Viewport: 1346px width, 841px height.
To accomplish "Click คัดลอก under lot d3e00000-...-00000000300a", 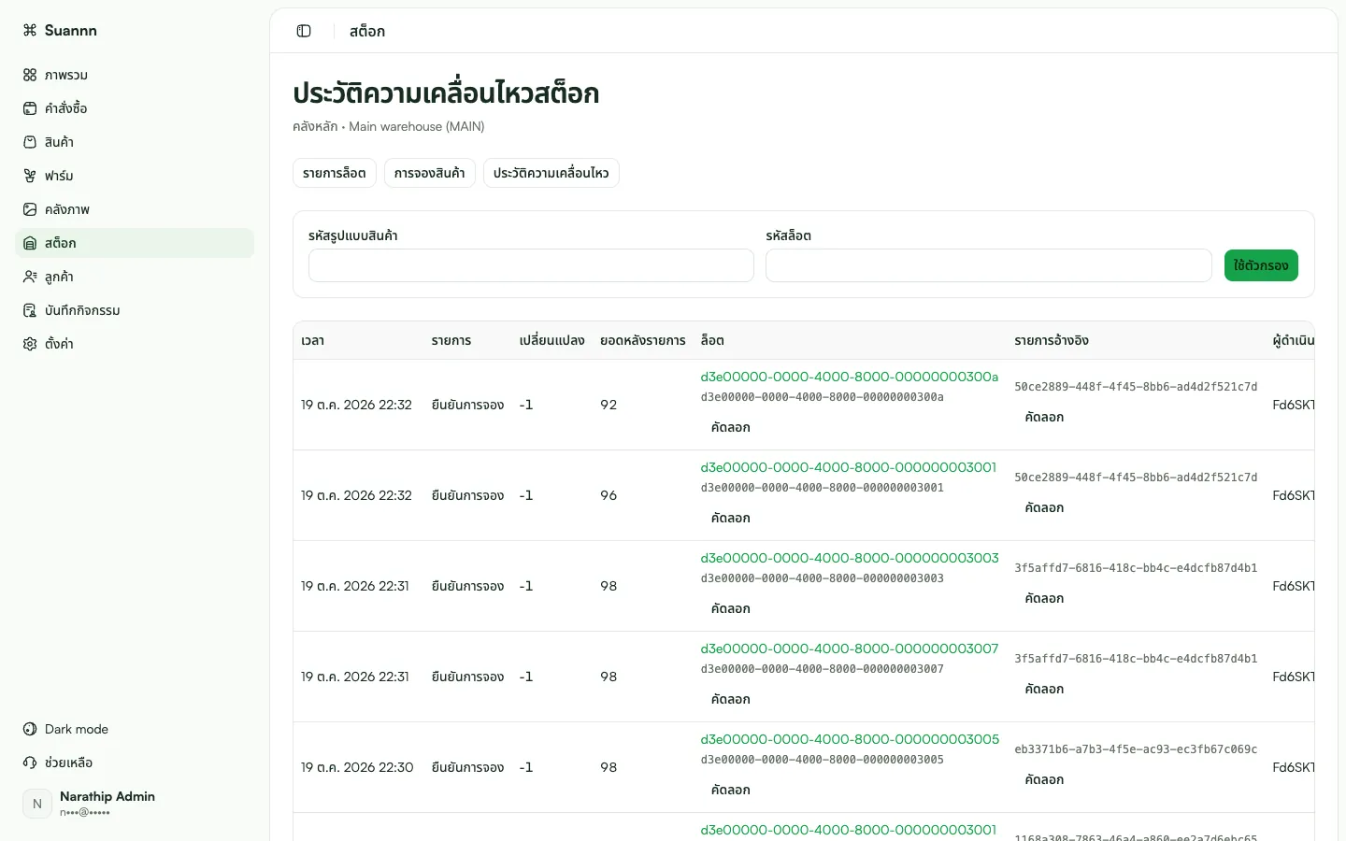I will click(731, 427).
